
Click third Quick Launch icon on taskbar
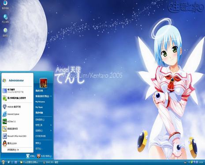coord(16,162)
